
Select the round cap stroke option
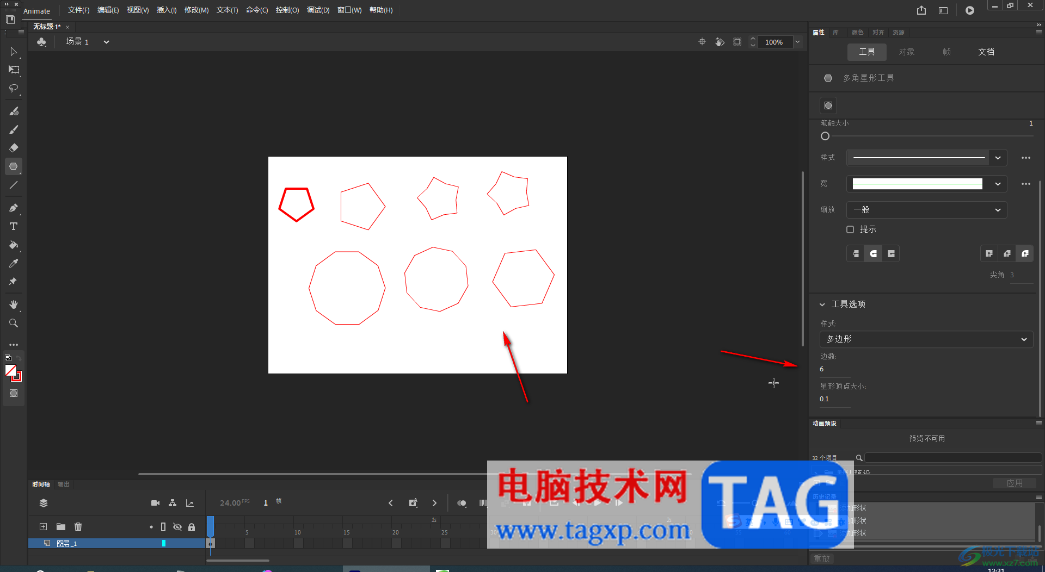click(873, 253)
